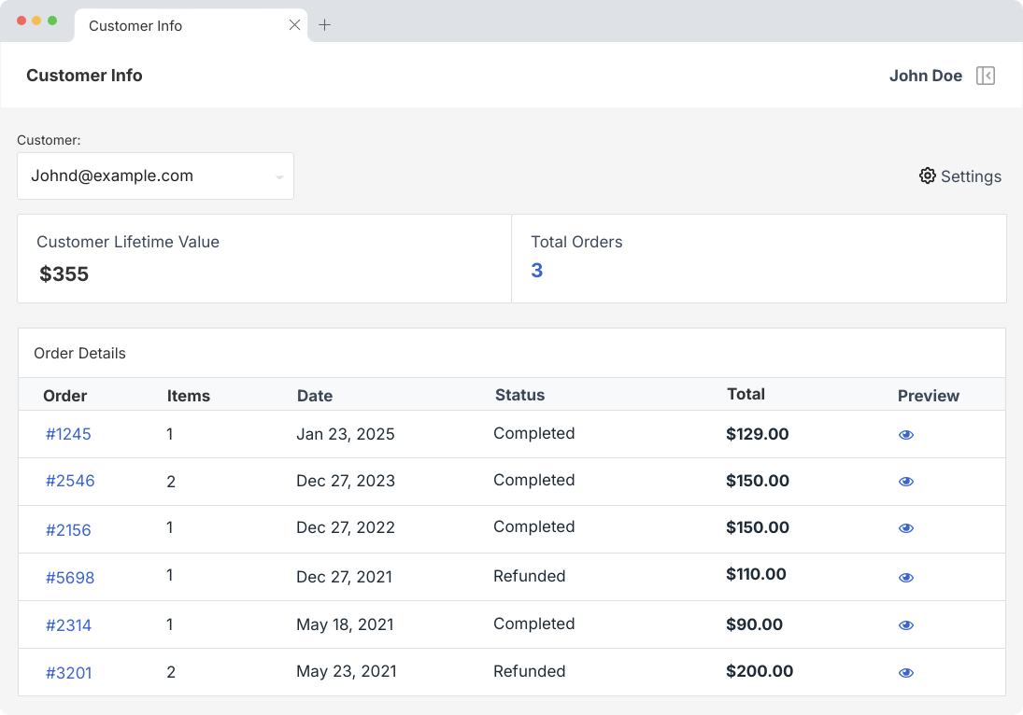Click the preview eye for order #2314

coord(906,624)
